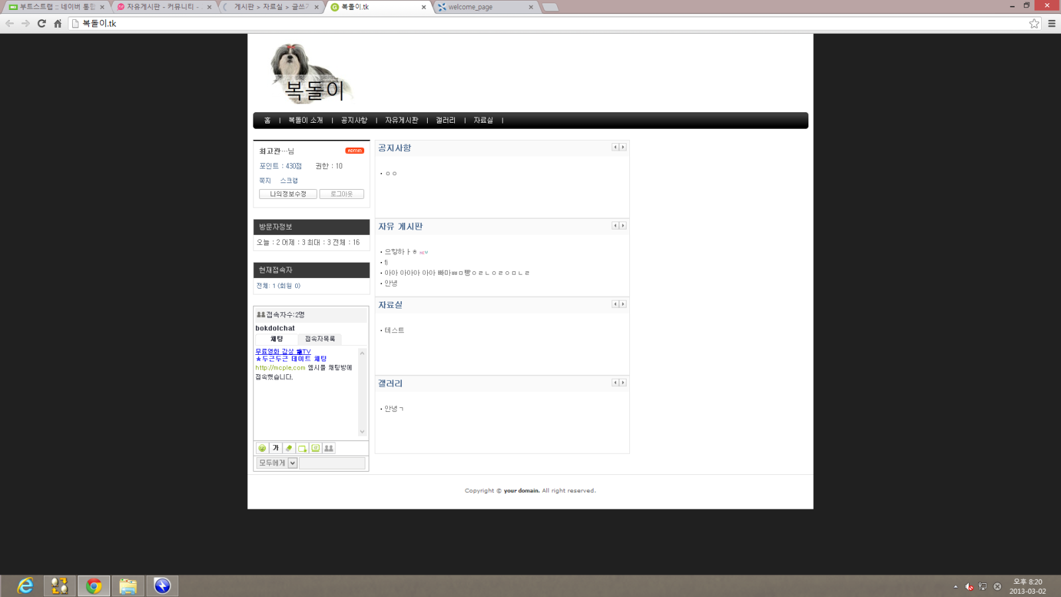
Task: Click the green bookmark-star chat icon
Action: point(302,448)
